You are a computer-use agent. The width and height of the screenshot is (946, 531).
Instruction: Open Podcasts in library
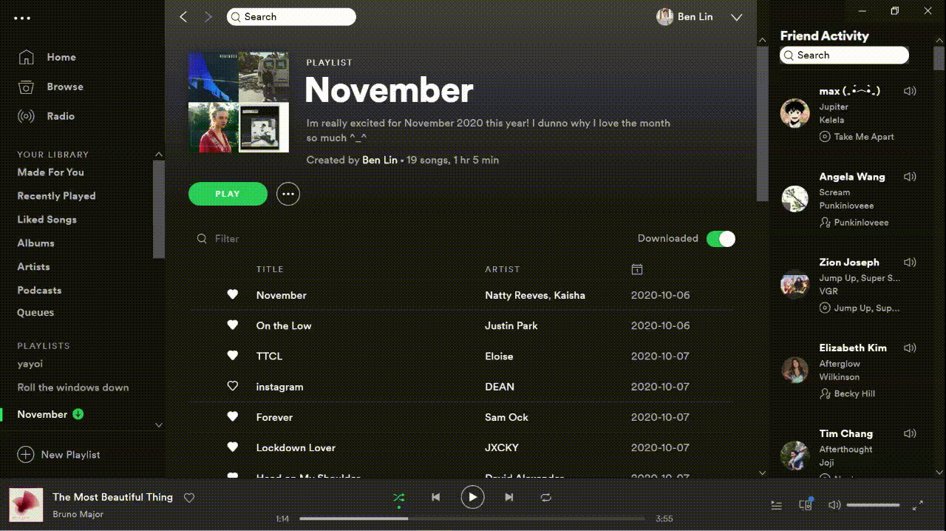pyautogui.click(x=39, y=291)
